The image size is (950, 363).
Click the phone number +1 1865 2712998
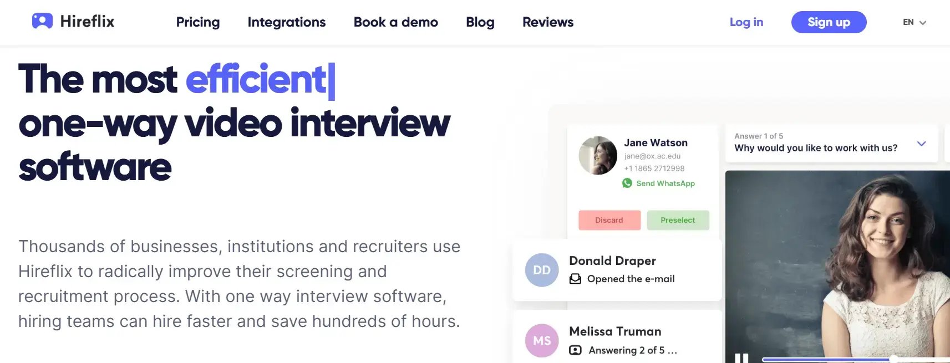tap(654, 168)
